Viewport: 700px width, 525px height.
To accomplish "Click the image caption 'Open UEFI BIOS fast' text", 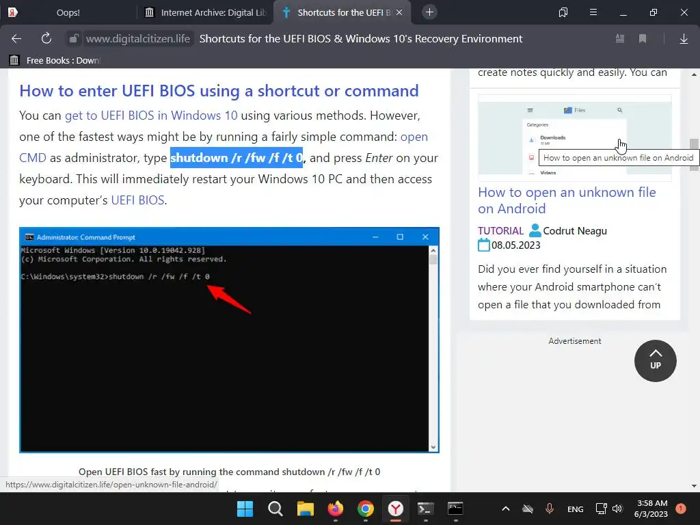I will [230, 472].
